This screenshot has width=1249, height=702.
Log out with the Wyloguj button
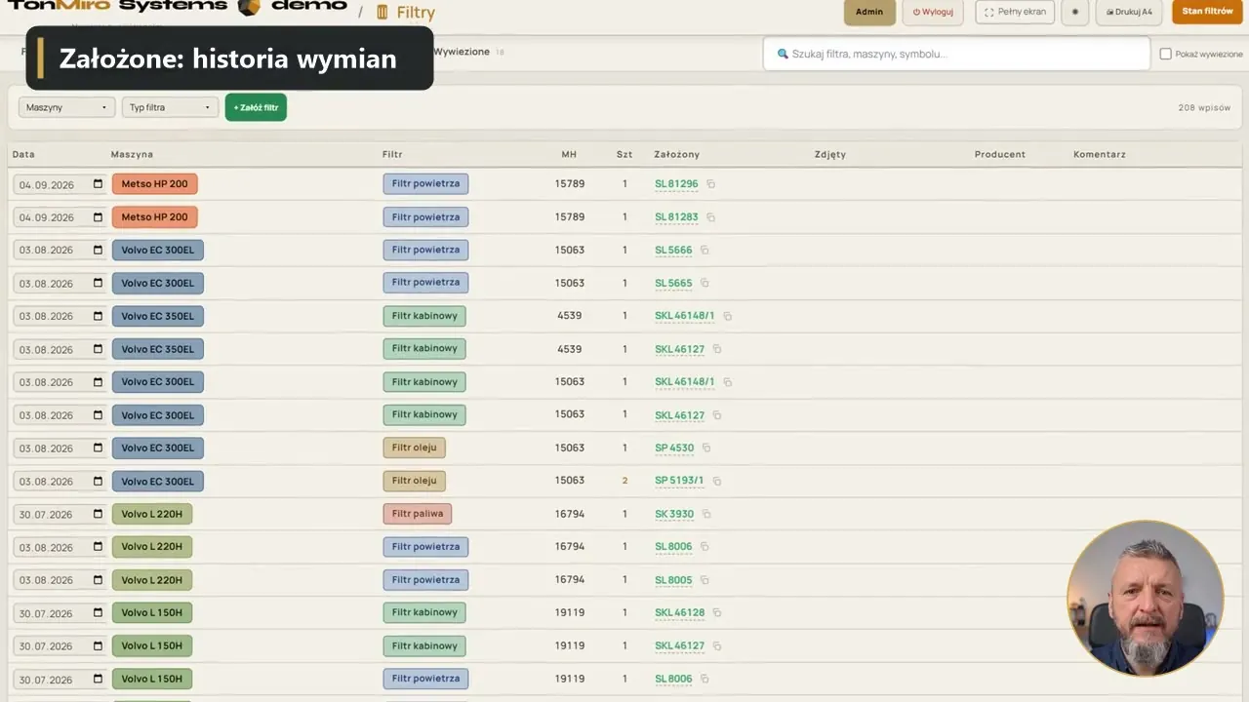point(933,12)
